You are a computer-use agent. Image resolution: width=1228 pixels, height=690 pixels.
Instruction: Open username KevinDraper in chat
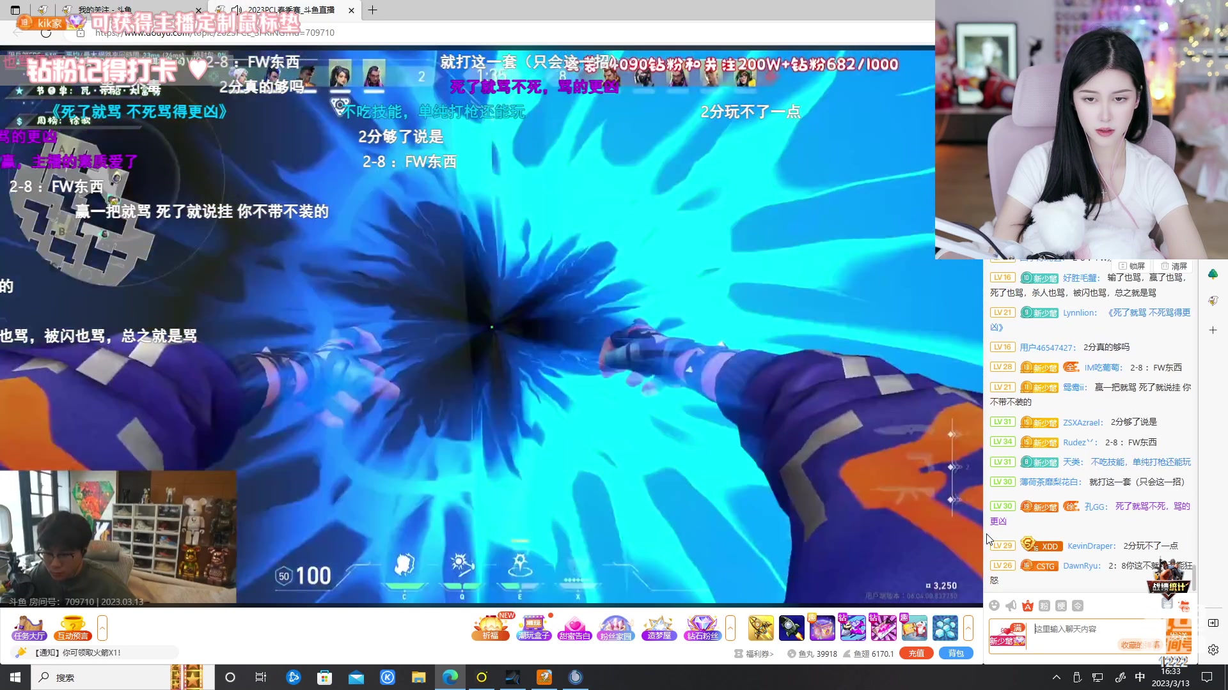tap(1091, 546)
